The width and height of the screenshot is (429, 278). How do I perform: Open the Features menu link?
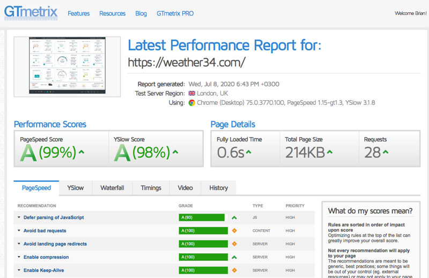click(78, 13)
